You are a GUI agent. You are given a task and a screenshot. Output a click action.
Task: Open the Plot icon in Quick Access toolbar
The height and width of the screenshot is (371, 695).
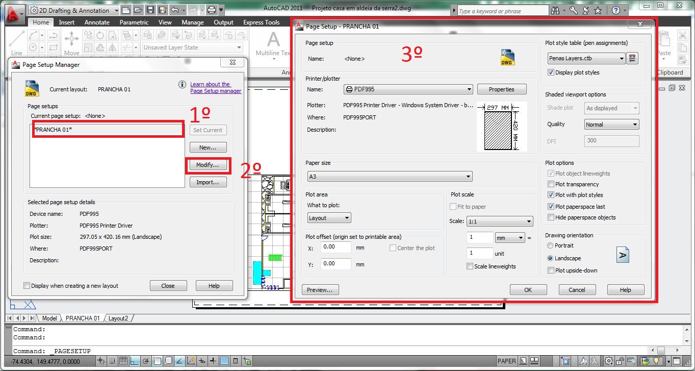click(211, 10)
